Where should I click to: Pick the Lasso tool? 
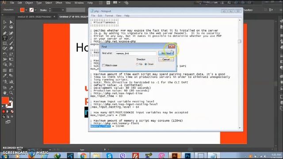click(11, 27)
